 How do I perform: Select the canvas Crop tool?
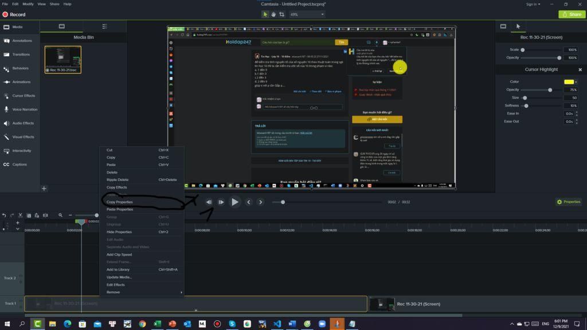click(x=281, y=14)
